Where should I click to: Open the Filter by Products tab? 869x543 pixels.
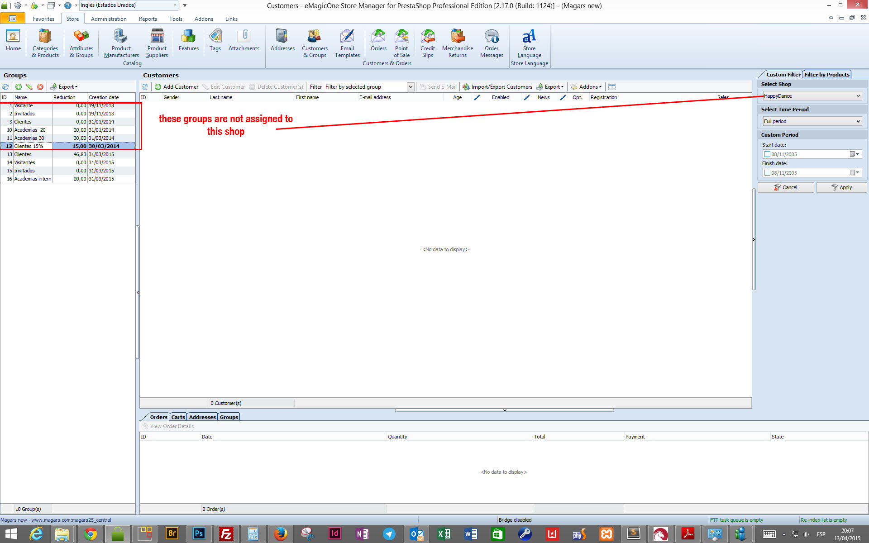point(827,75)
